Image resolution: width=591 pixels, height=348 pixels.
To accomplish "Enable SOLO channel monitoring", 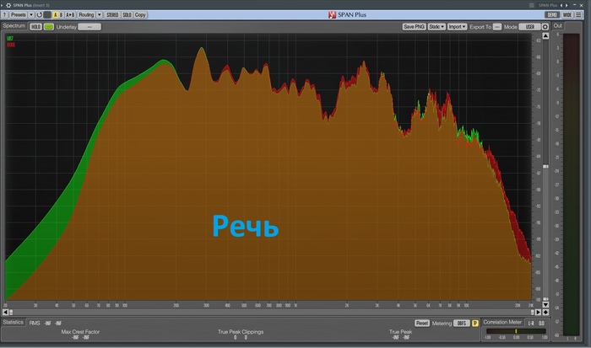I will [127, 15].
